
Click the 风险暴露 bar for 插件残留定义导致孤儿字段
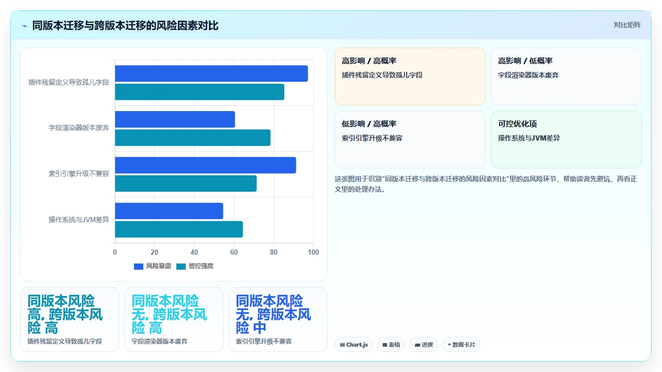click(211, 73)
